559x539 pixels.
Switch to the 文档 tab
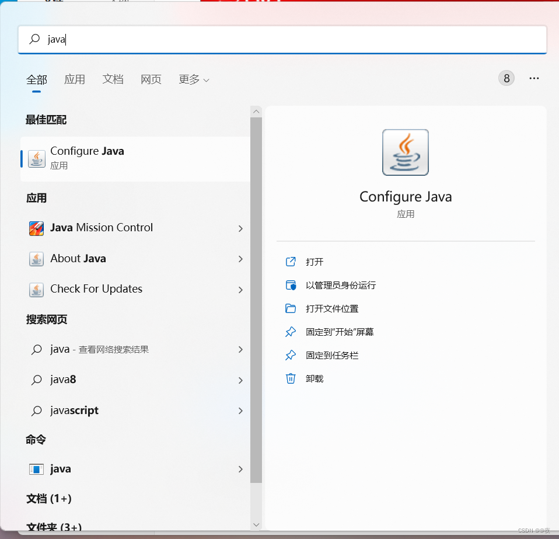[x=113, y=79]
